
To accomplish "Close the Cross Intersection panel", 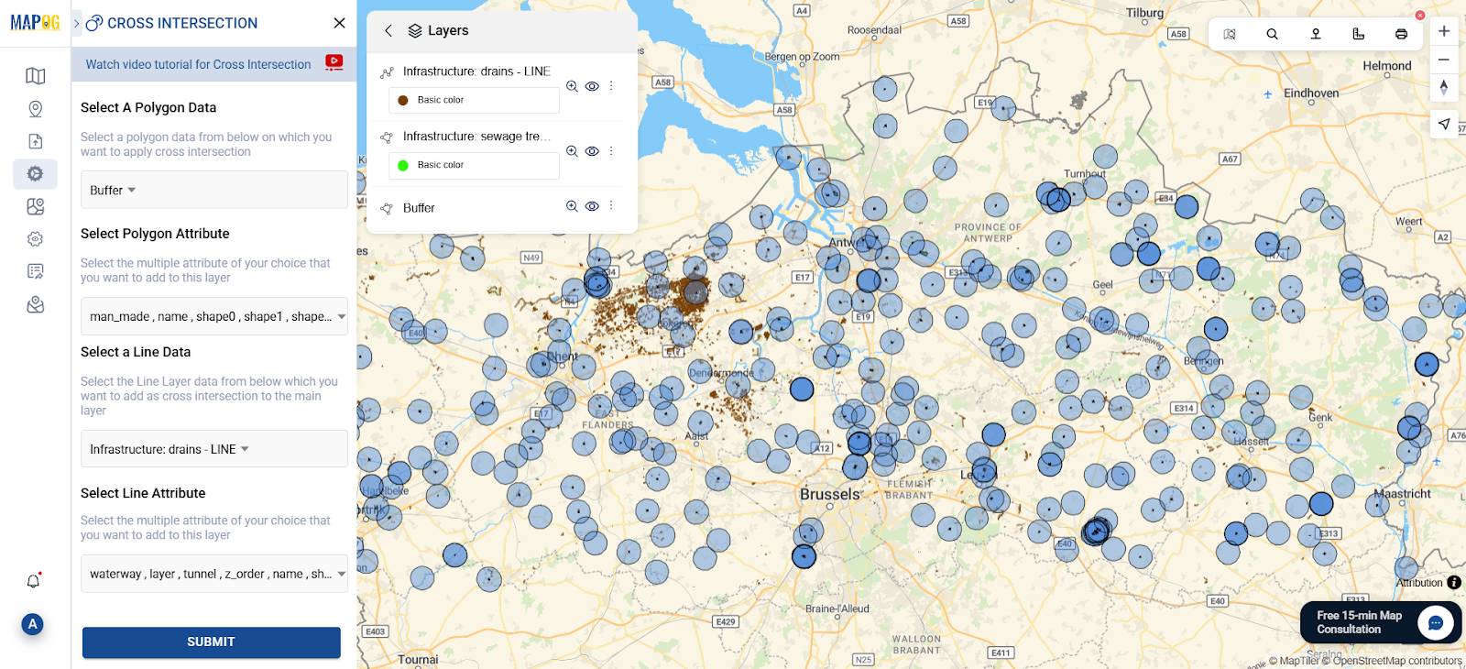I will point(339,23).
